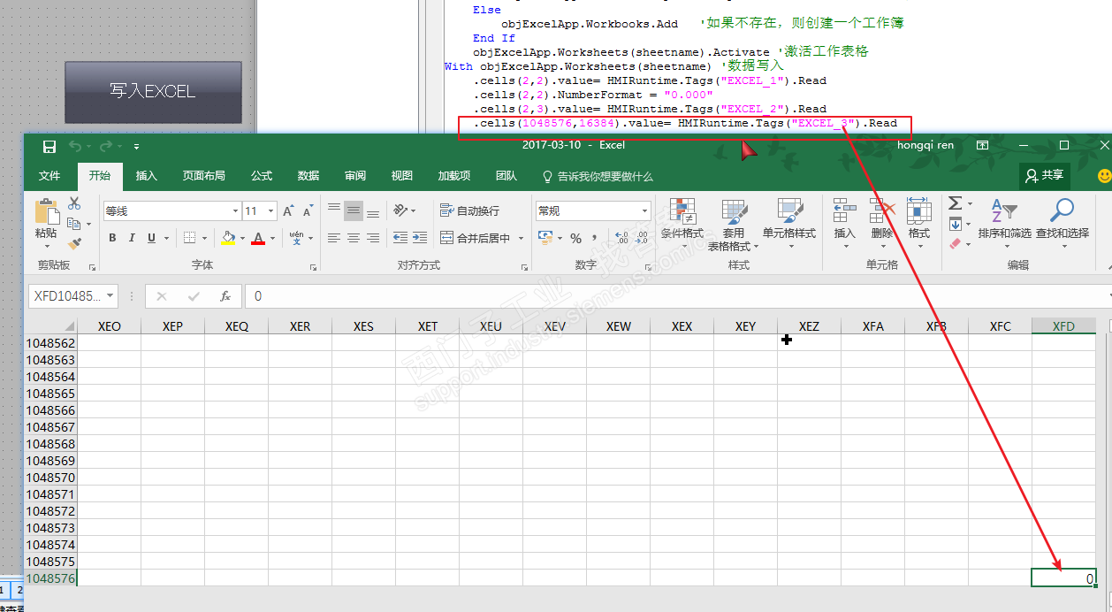Click the Cut scissors icon
The width and height of the screenshot is (1112, 612).
pyautogui.click(x=74, y=204)
